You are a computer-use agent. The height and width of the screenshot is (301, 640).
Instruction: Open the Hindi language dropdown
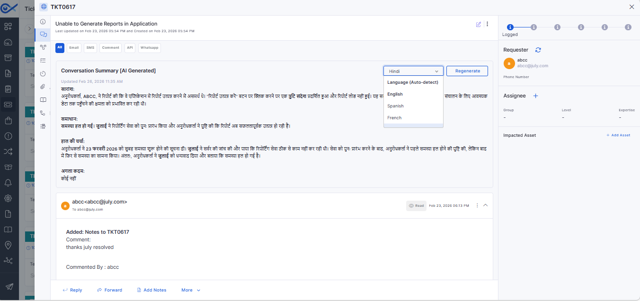pyautogui.click(x=413, y=71)
